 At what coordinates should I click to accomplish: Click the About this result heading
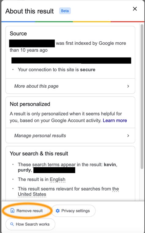tap(29, 11)
